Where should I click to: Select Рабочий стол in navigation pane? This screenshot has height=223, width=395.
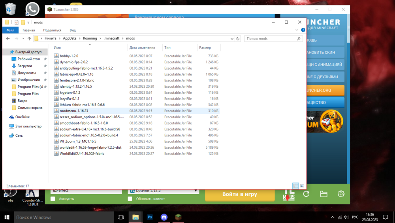tap(28, 59)
